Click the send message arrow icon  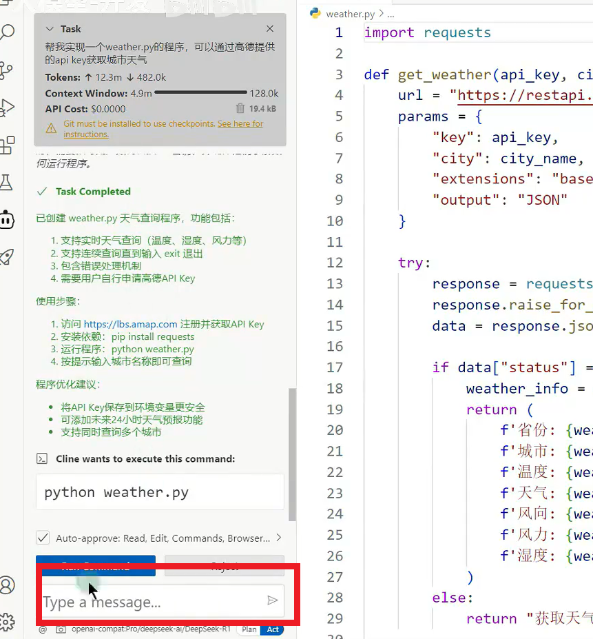[x=273, y=600]
